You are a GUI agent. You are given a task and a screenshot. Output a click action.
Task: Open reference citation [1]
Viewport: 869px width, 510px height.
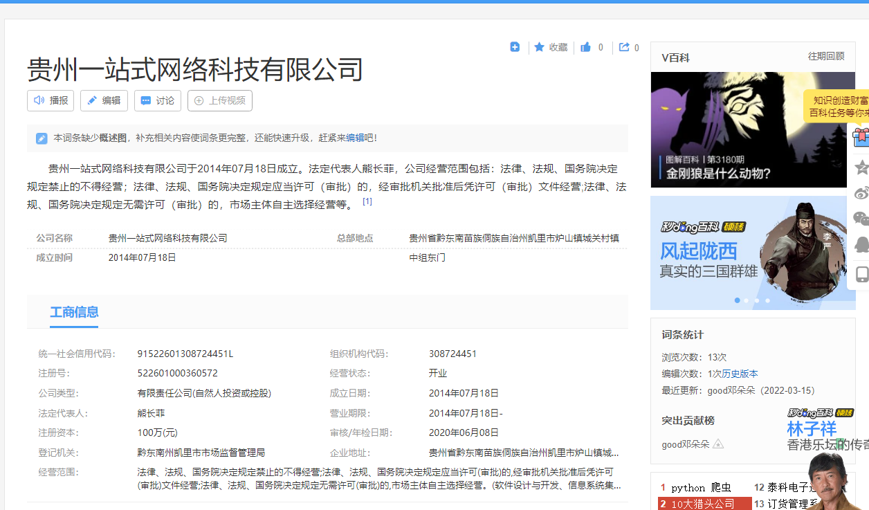point(367,201)
